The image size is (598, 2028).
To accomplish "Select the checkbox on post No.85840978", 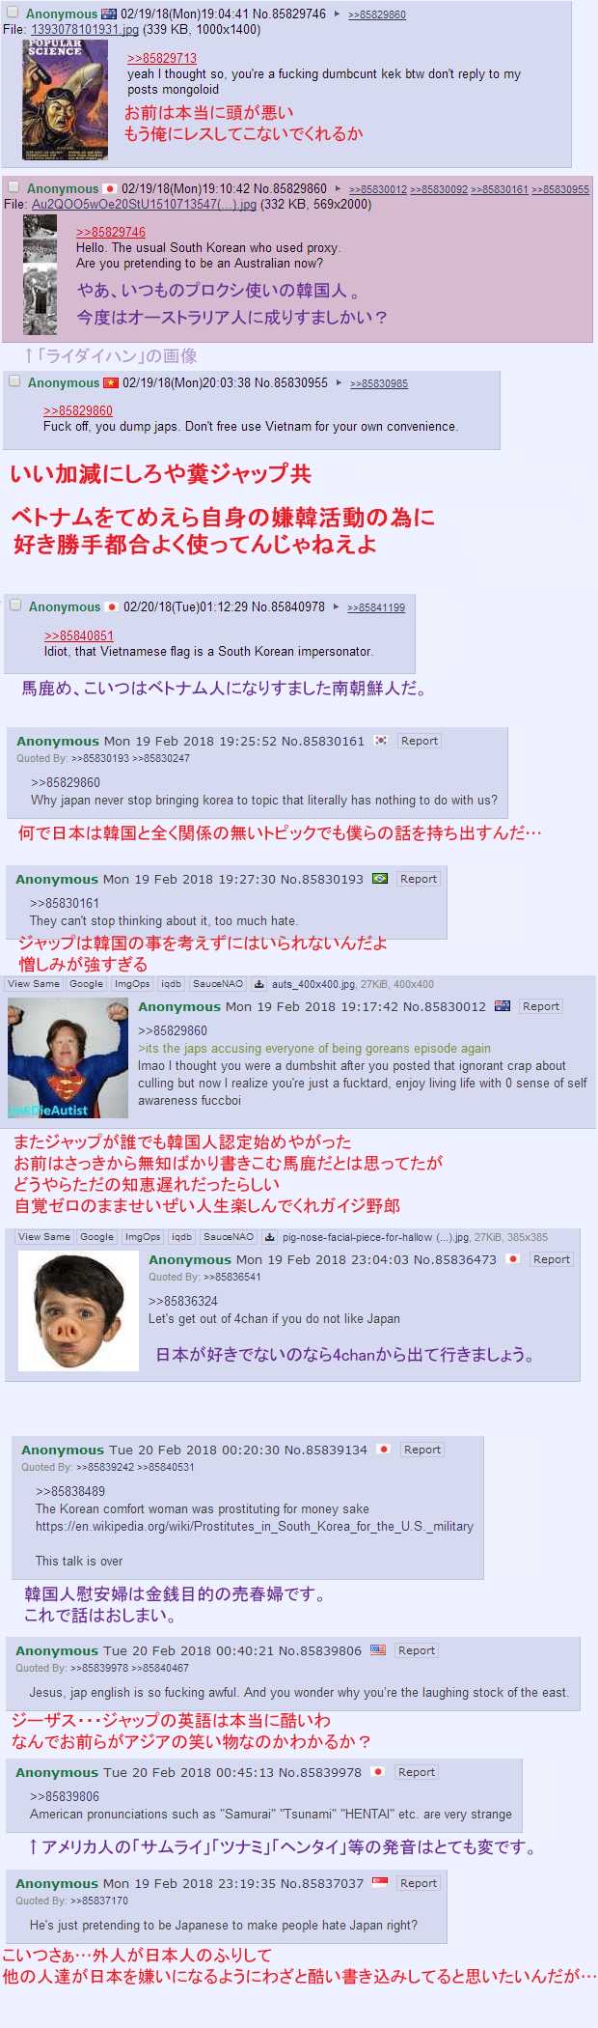I will (x=15, y=606).
